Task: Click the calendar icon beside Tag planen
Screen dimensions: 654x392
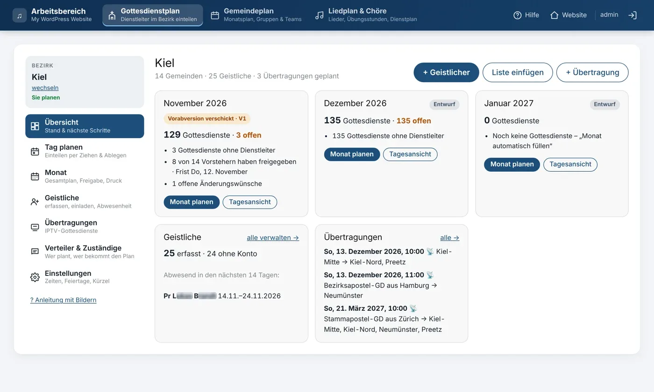Action: (x=35, y=151)
